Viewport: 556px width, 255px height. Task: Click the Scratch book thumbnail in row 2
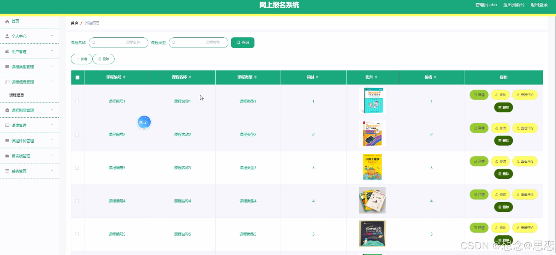(x=372, y=134)
